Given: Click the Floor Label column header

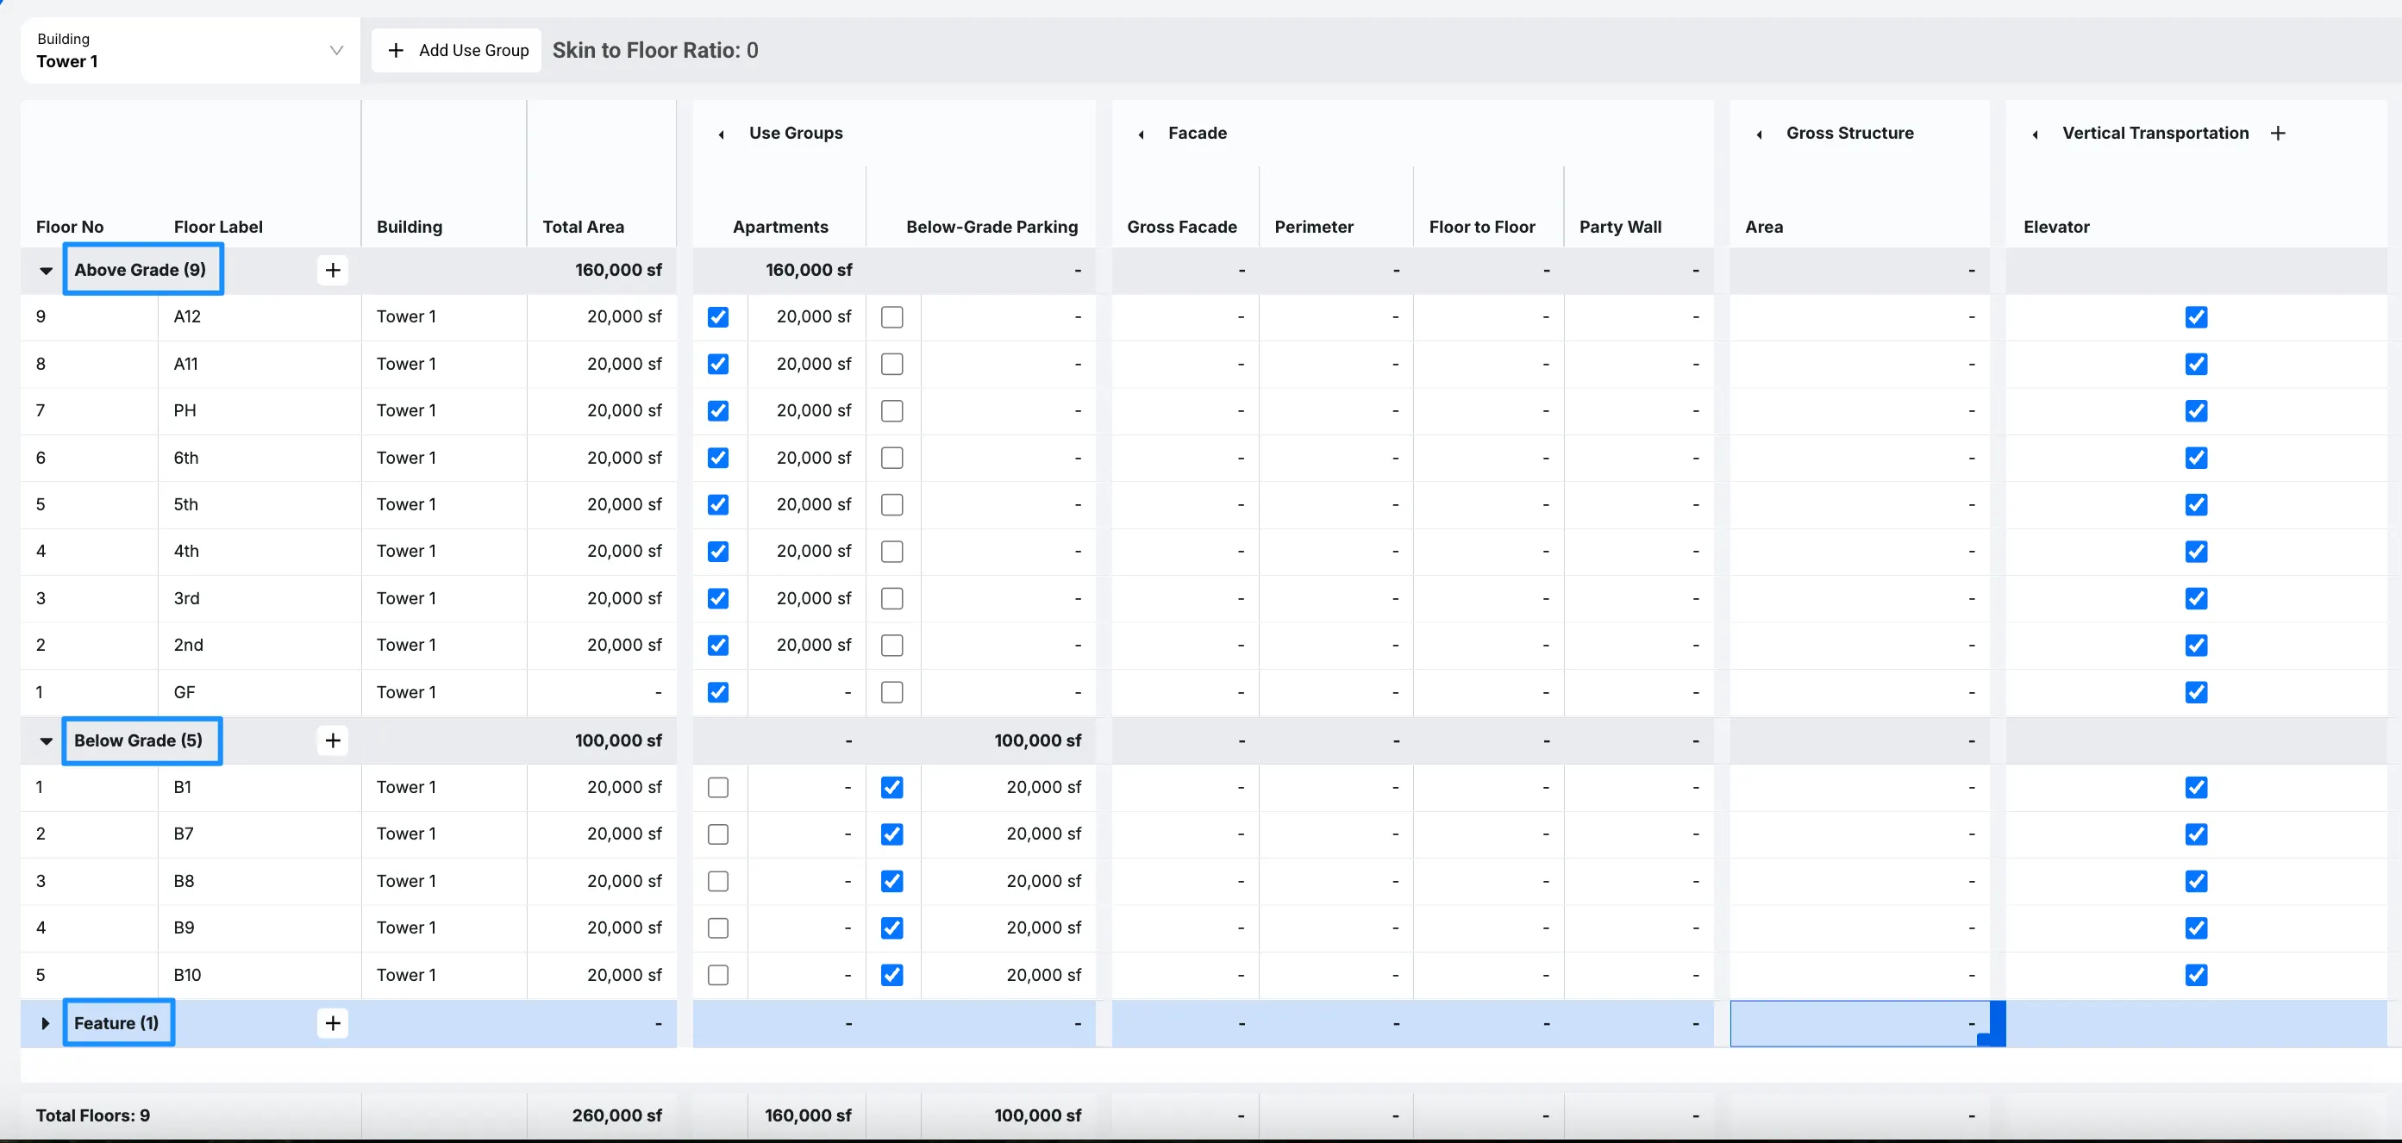Looking at the screenshot, I should click(x=218, y=227).
